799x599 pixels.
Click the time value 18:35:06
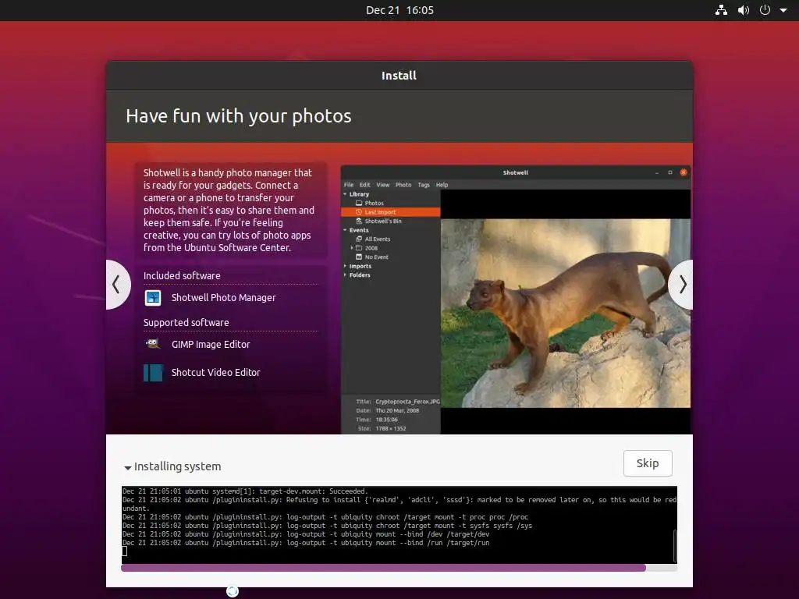point(386,420)
